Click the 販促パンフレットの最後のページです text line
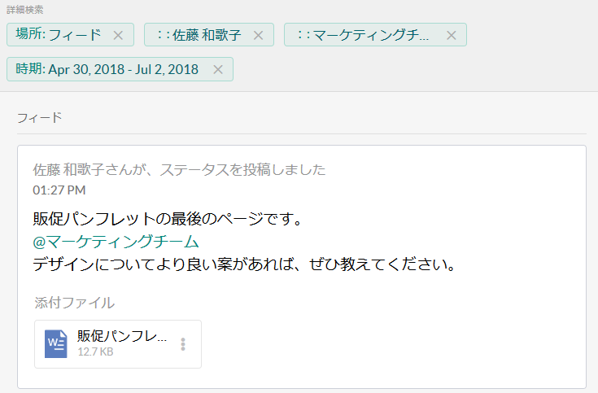 168,220
